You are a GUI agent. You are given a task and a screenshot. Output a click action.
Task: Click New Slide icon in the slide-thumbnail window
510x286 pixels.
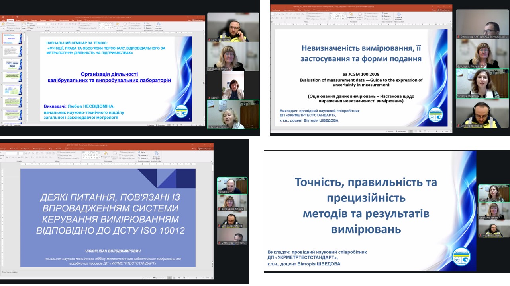pos(25,25)
